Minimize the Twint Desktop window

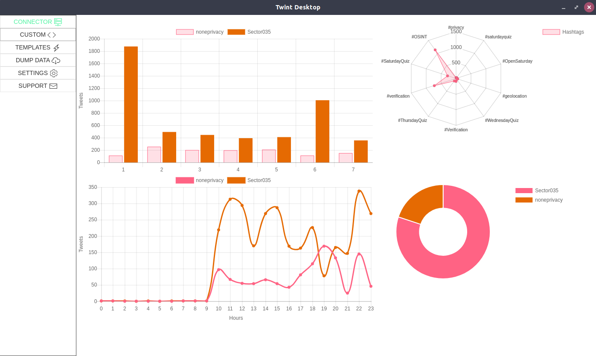[564, 8]
